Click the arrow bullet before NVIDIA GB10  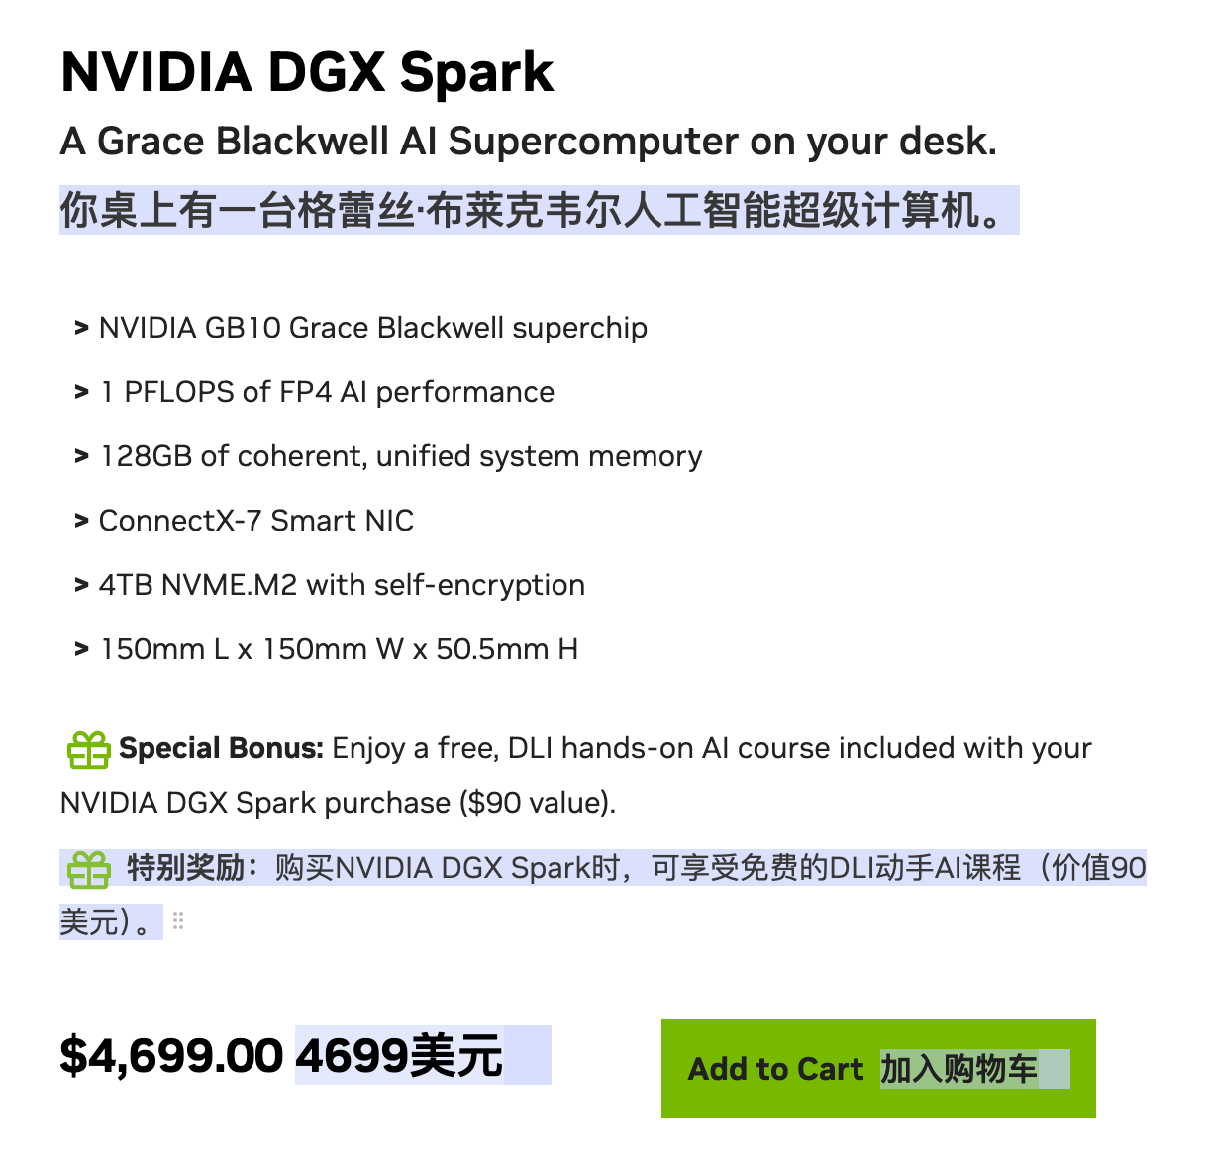pos(81,328)
